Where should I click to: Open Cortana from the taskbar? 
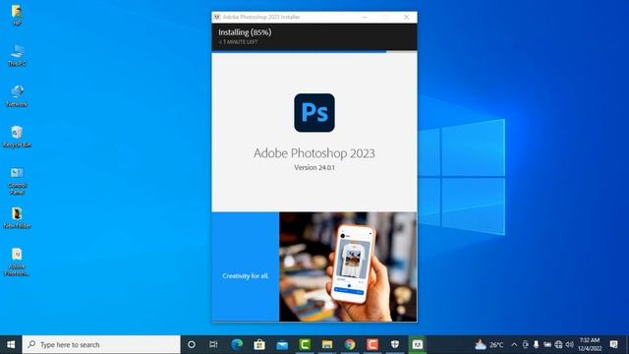192,344
